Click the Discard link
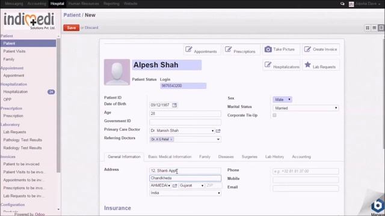Viewport: 385px width, 216px height. [91, 28]
